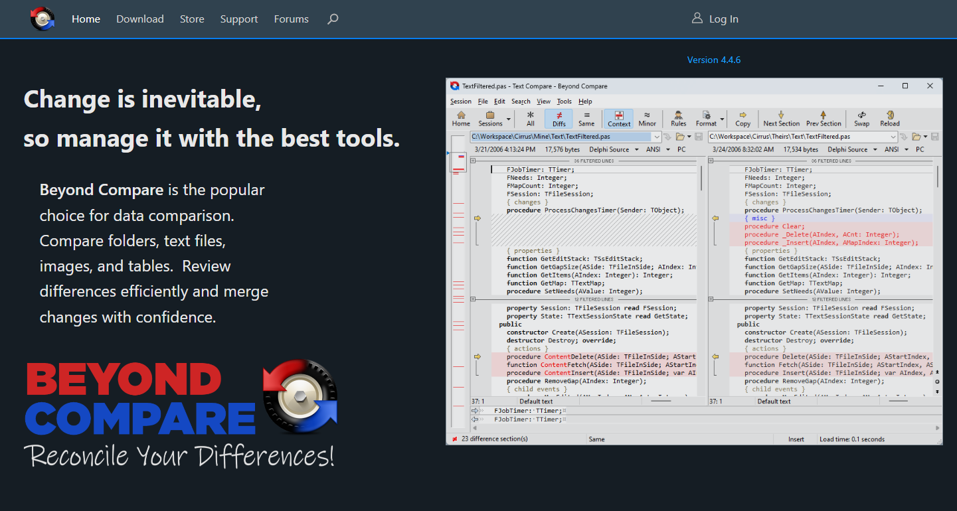Expand the 36 filtered lines in left pane
The width and height of the screenshot is (957, 511).
point(473,161)
